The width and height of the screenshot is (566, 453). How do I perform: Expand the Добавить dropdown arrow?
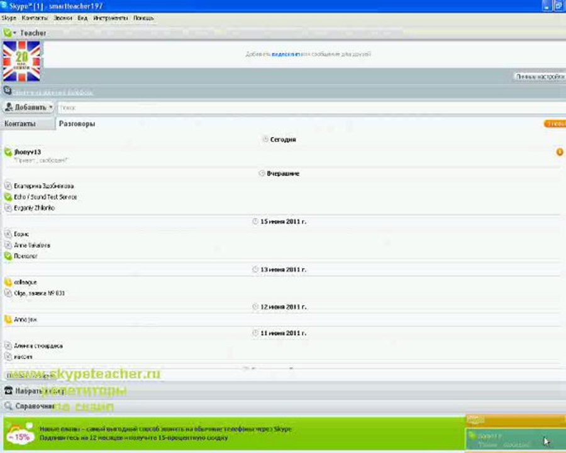point(50,108)
